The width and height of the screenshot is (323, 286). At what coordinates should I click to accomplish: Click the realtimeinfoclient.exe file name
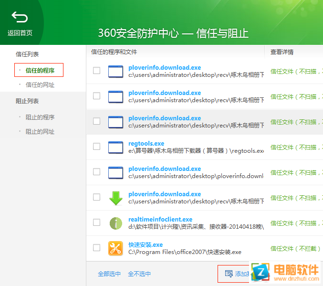pos(160,219)
